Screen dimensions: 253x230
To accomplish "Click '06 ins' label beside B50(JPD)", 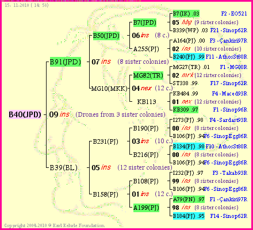I will [x=140, y=35].
